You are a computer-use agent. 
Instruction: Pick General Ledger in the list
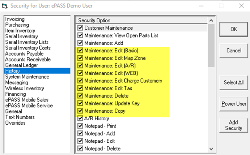tap(21, 65)
